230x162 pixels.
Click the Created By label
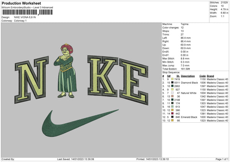coord(8,159)
